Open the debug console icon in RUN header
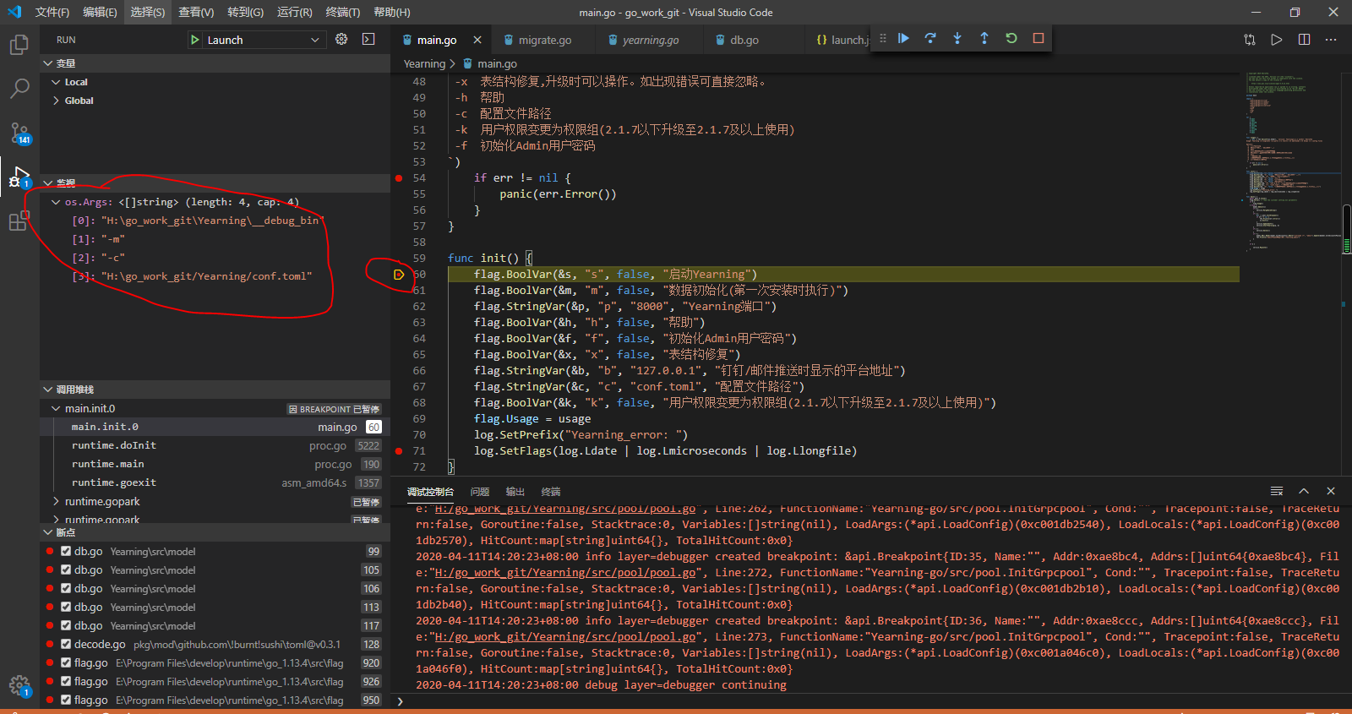Screen dimensions: 1352x714 [x=368, y=39]
